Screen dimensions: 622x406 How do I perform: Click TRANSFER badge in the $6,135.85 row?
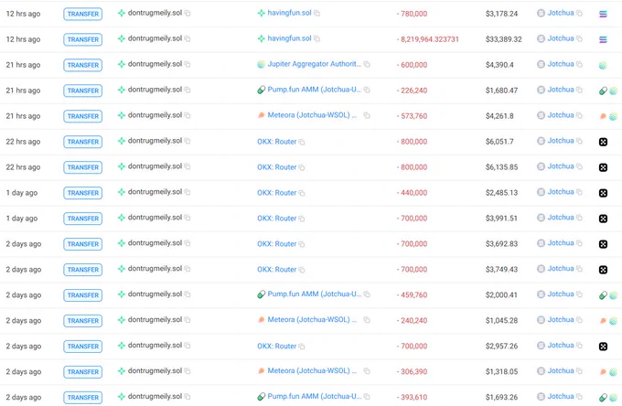(x=83, y=167)
